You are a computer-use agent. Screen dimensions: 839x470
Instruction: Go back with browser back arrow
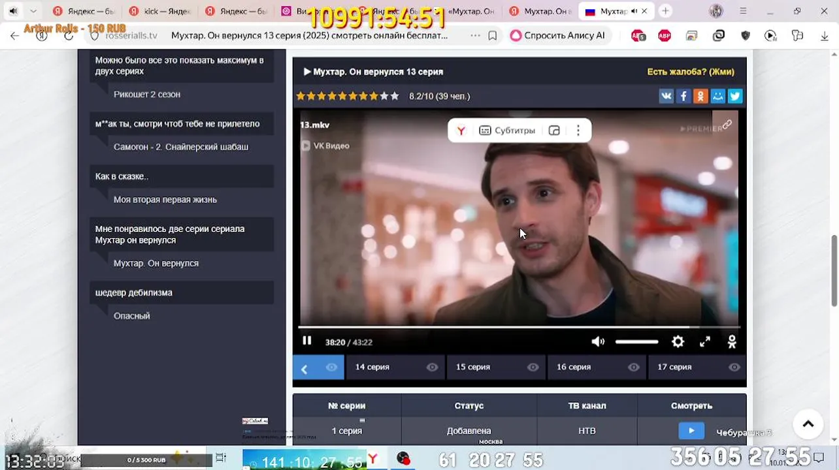[14, 36]
